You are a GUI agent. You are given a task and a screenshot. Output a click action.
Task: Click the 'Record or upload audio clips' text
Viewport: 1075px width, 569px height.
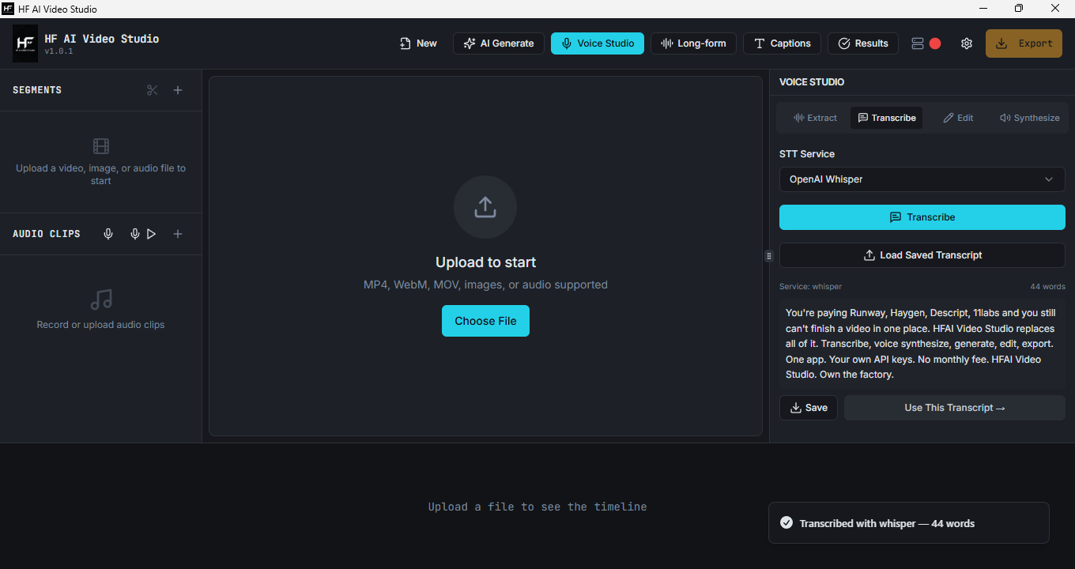pos(101,325)
